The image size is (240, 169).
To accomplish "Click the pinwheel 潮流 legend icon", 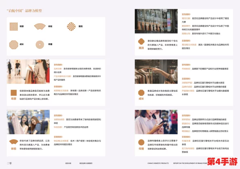I will pyautogui.click(x=72, y=26).
